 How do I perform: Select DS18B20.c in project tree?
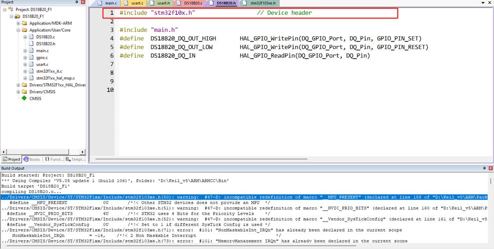[x=45, y=37]
